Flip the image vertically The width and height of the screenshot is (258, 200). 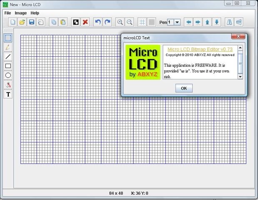pyautogui.click(x=239, y=22)
